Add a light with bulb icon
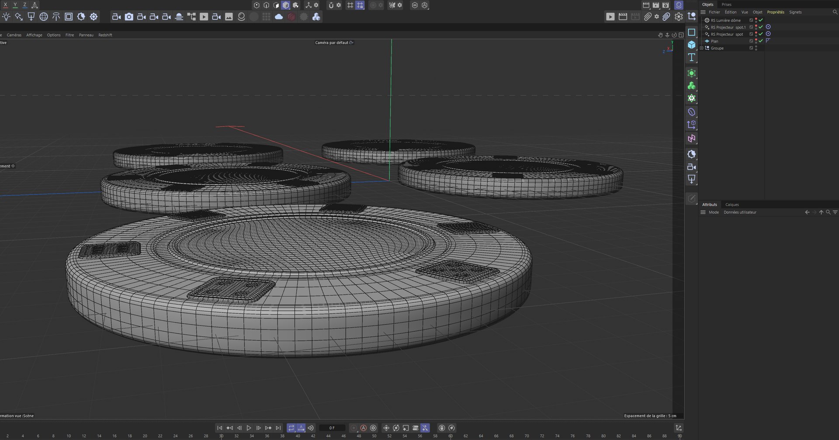This screenshot has width=839, height=440. (x=6, y=17)
